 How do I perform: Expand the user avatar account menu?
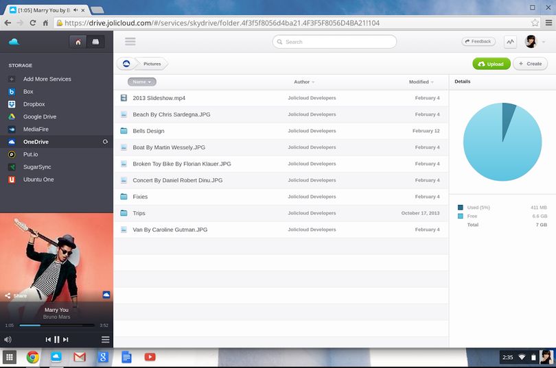click(x=535, y=42)
